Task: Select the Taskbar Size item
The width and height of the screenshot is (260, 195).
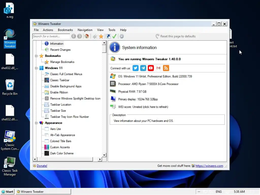Action: (58, 111)
